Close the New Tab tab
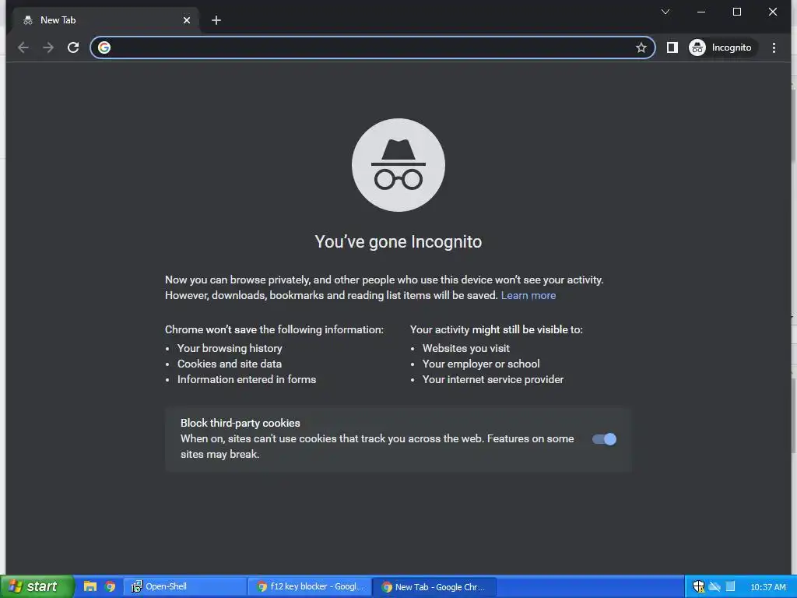This screenshot has width=797, height=598. (x=187, y=20)
